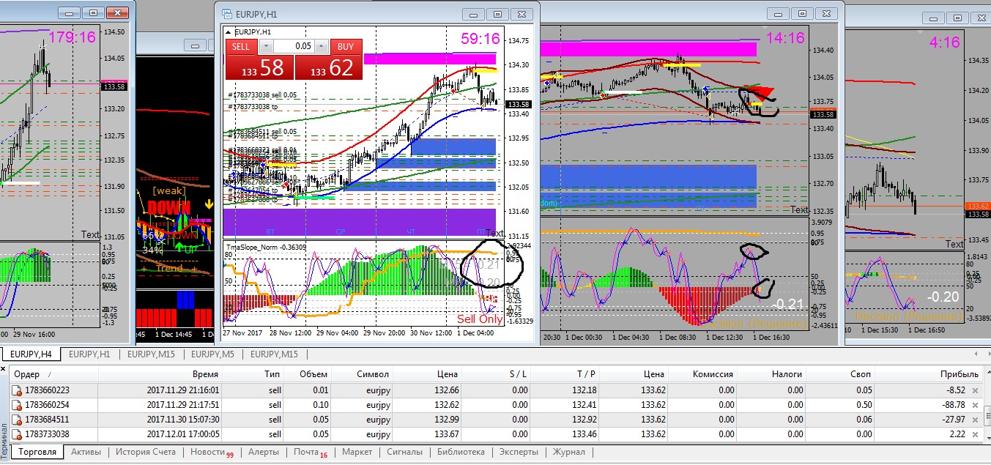Open EURJPY,M15 tab right after EURJPY,H1
This screenshot has height=465, width=991.
tap(152, 354)
